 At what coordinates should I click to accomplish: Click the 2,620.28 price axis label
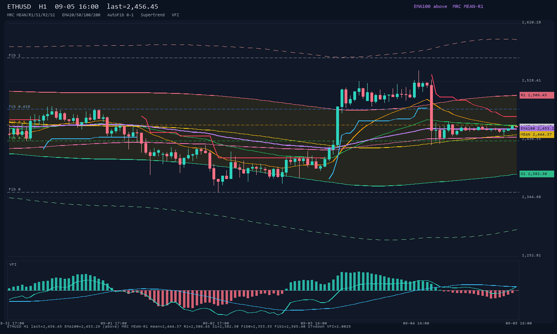(532, 22)
